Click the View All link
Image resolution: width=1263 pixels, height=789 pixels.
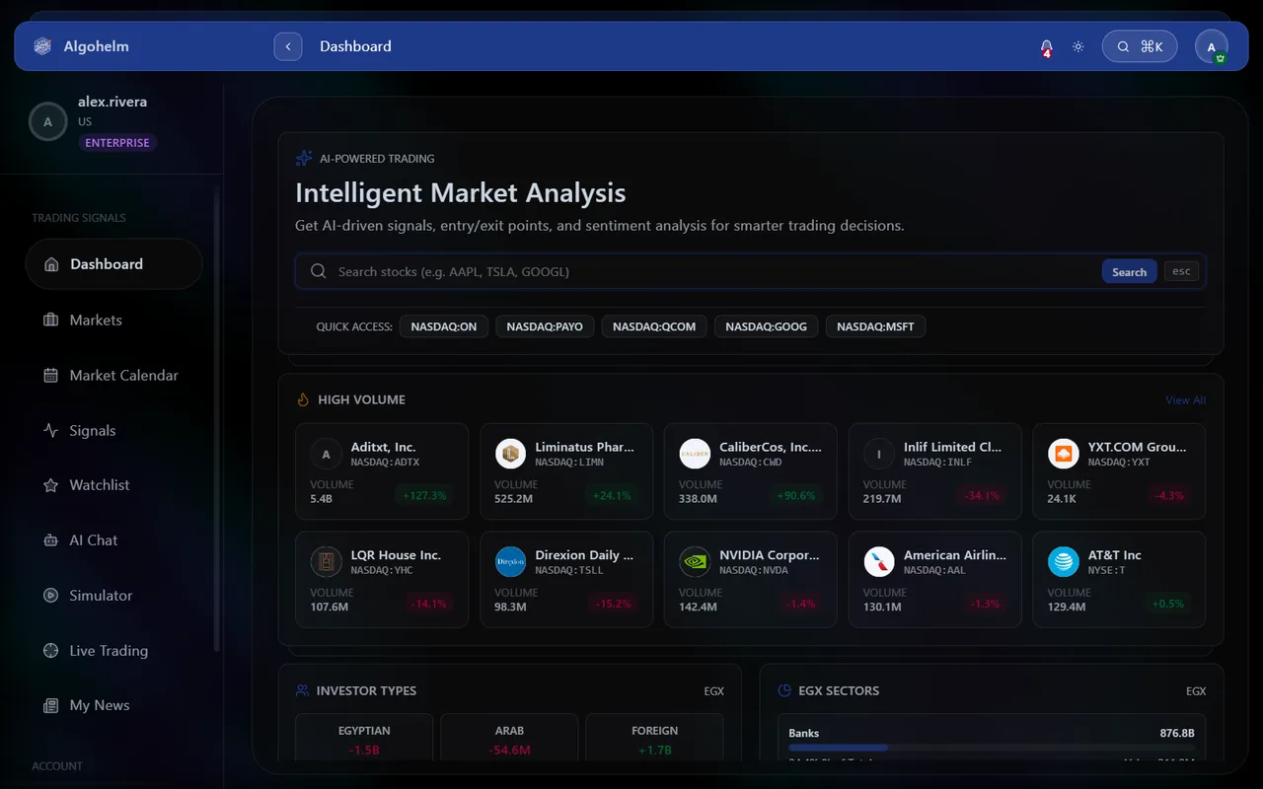(x=1185, y=400)
